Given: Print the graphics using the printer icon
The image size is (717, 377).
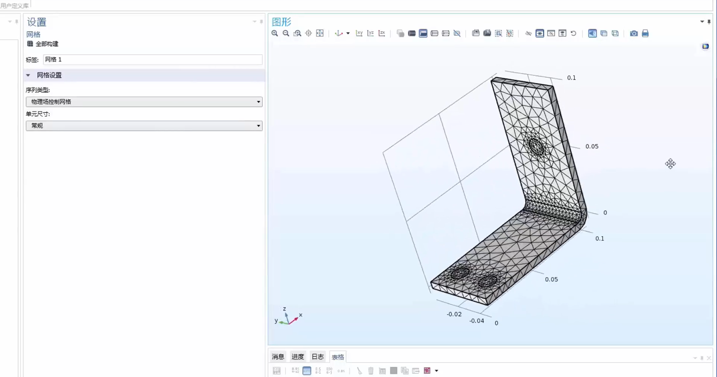Looking at the screenshot, I should [x=645, y=33].
